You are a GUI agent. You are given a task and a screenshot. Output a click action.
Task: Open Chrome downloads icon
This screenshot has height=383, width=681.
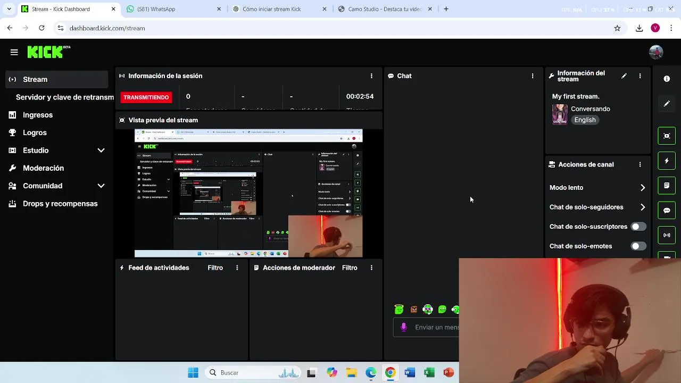pos(640,28)
